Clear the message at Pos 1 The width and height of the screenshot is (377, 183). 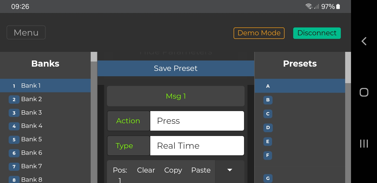pyautogui.click(x=146, y=170)
